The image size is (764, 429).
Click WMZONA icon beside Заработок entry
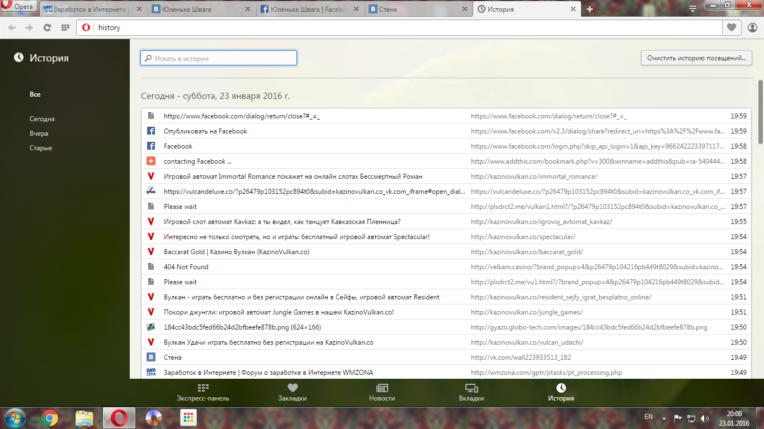[x=150, y=373]
